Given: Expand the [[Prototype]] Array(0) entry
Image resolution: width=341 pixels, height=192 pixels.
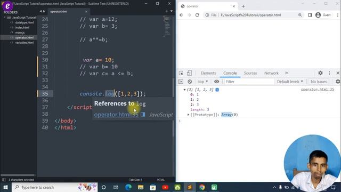Looking at the screenshot, I should coord(188,115).
